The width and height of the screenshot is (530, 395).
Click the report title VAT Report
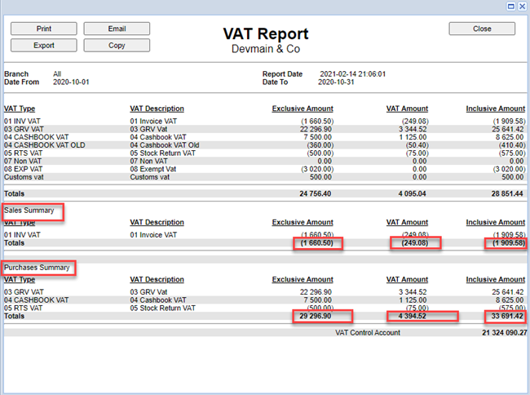(x=265, y=34)
